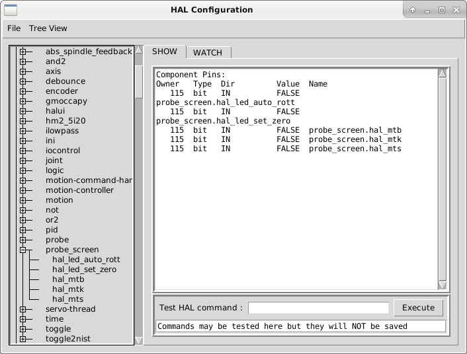Minimize the HAL Configuration window

click(427, 11)
